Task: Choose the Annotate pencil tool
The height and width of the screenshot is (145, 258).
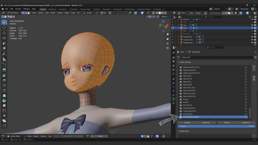Action: click(x=4, y=54)
